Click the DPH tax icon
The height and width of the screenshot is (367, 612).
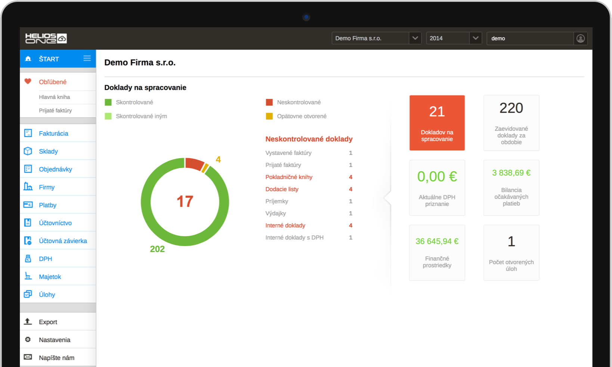point(28,258)
